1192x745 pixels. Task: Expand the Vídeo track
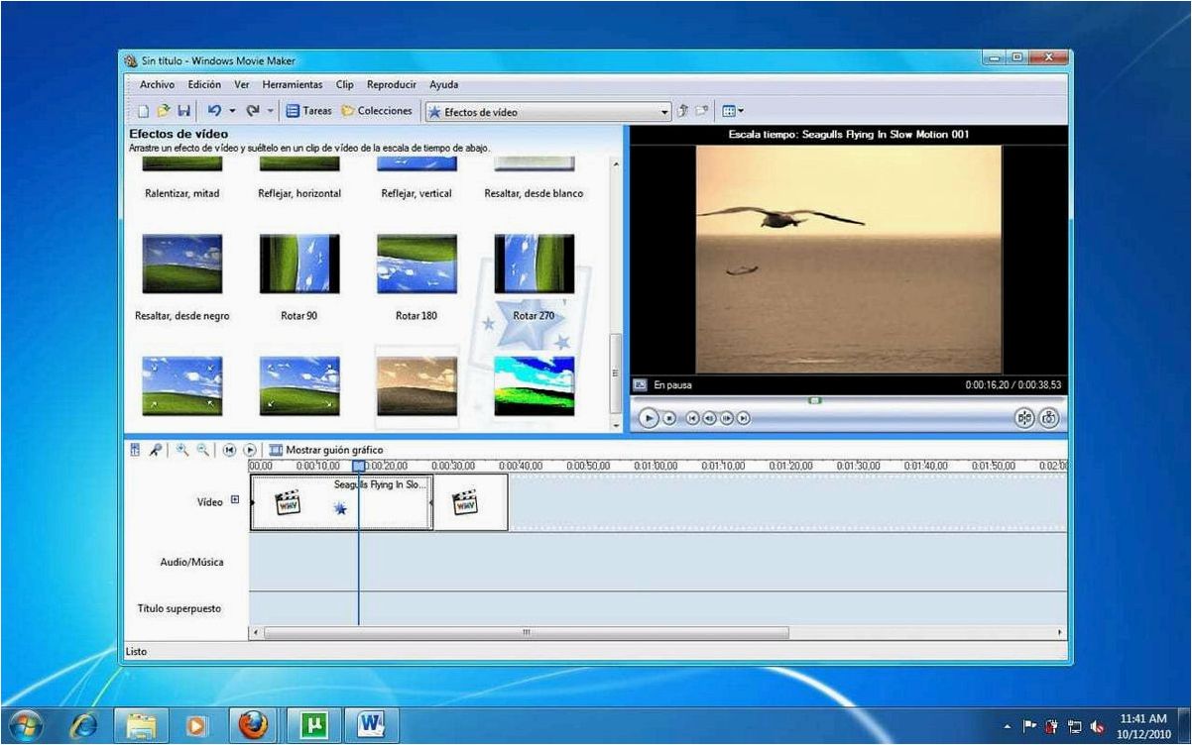pos(235,500)
